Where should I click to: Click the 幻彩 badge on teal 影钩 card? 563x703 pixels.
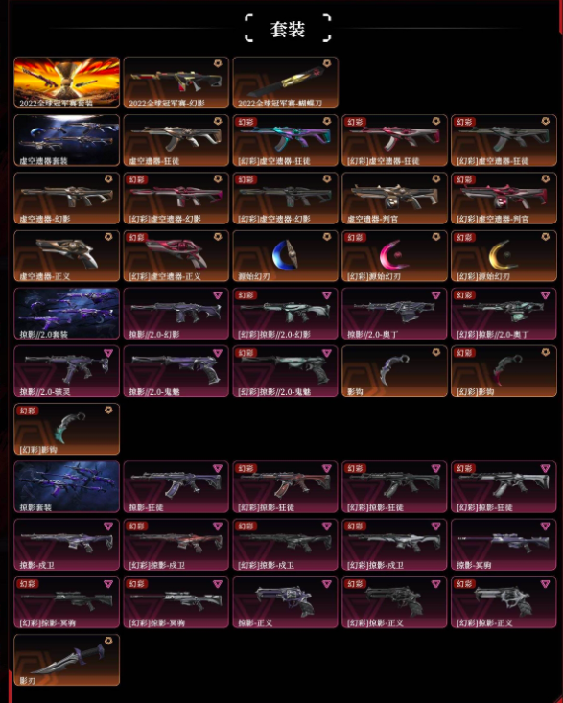[28, 410]
